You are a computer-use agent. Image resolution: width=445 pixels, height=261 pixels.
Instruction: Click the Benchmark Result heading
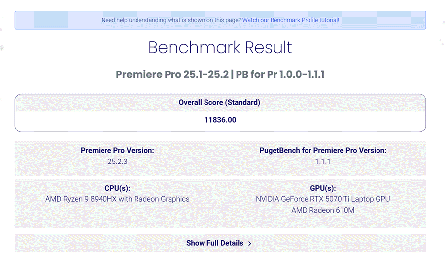[220, 48]
